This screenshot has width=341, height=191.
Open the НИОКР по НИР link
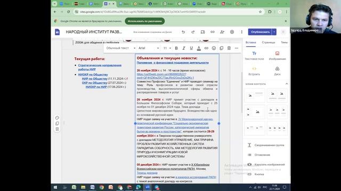96,87
